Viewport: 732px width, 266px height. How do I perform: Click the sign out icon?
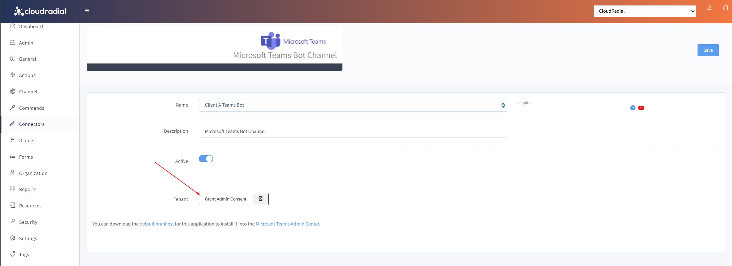click(725, 8)
